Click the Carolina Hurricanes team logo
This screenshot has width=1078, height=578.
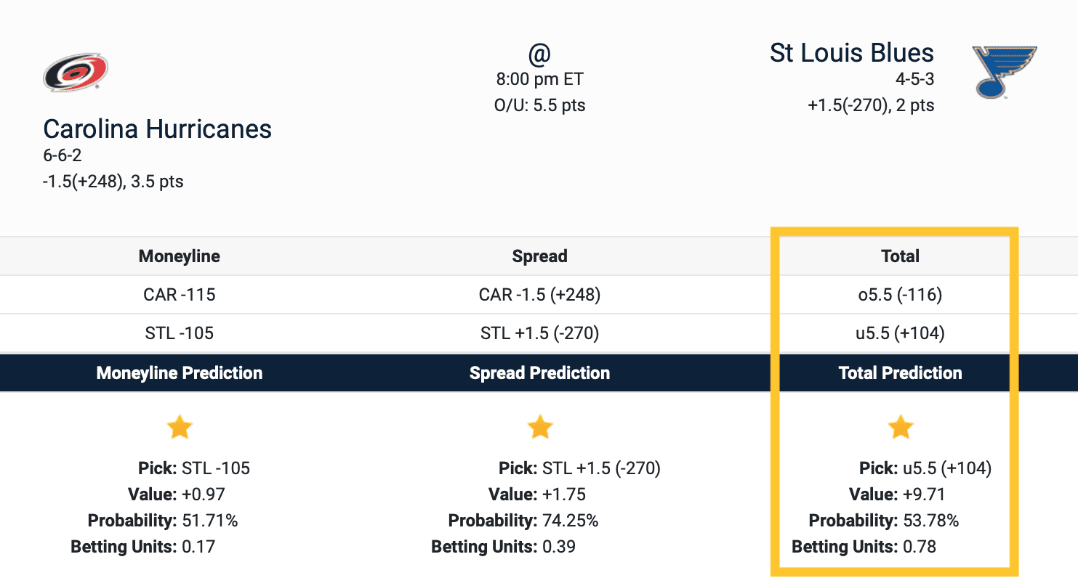76,72
